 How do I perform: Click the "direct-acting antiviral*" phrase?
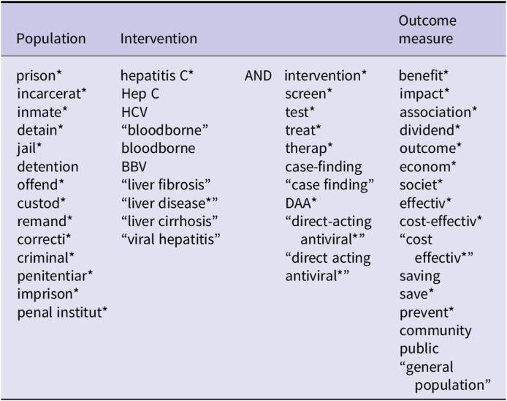pyautogui.click(x=328, y=230)
